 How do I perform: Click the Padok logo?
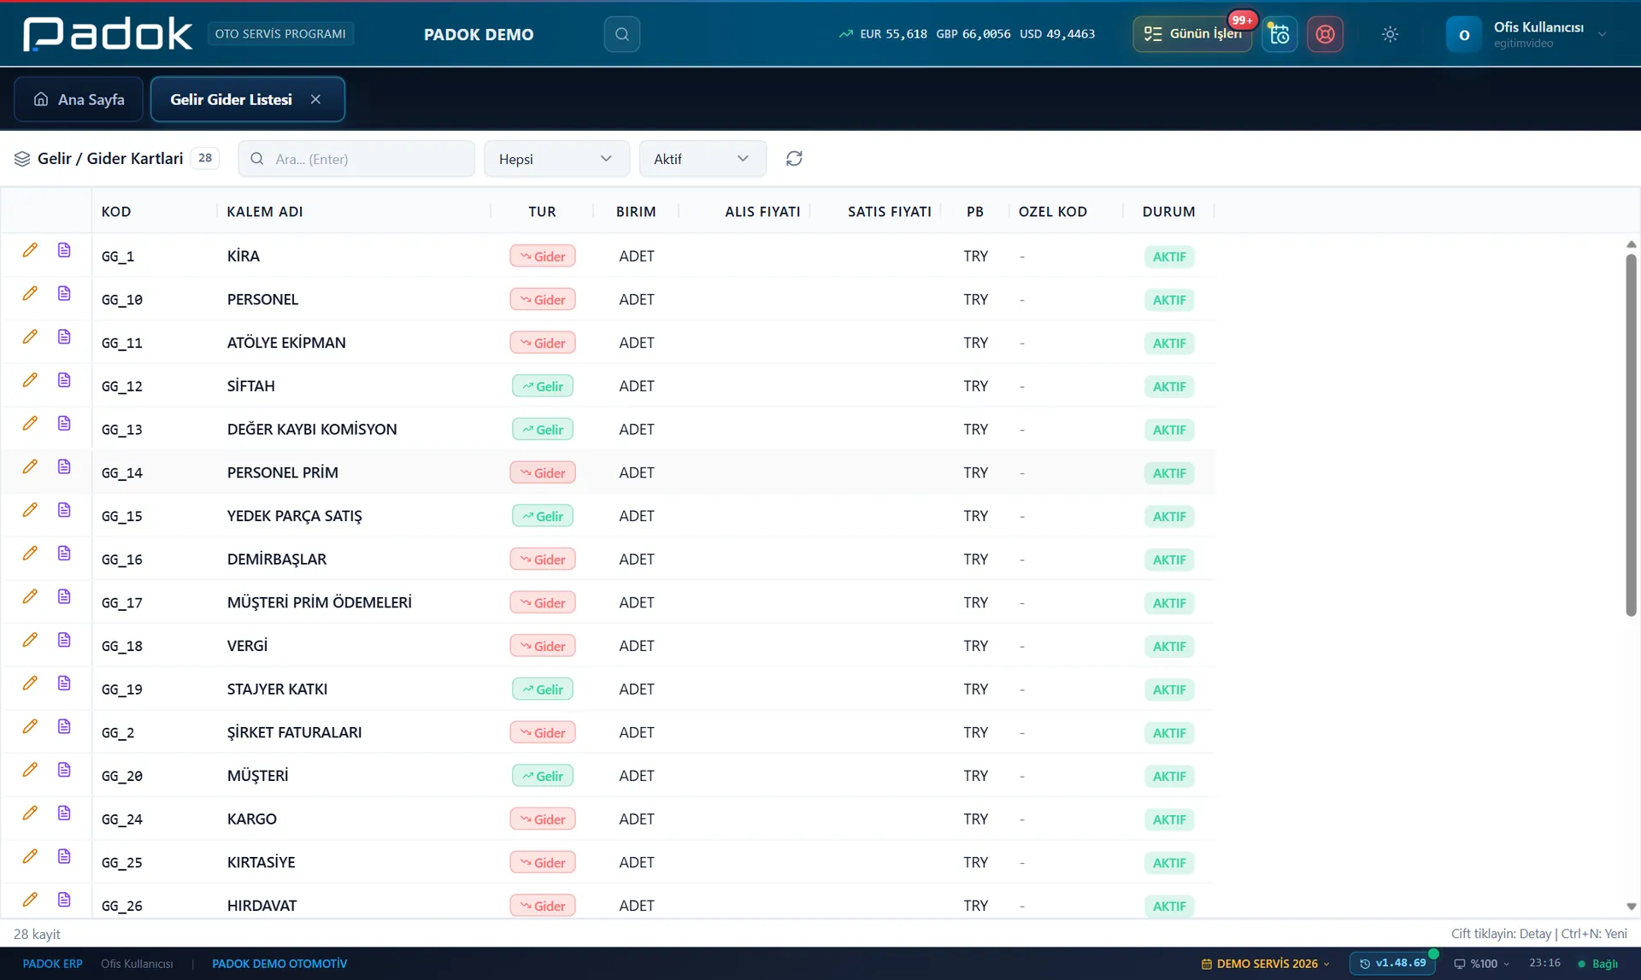click(108, 34)
